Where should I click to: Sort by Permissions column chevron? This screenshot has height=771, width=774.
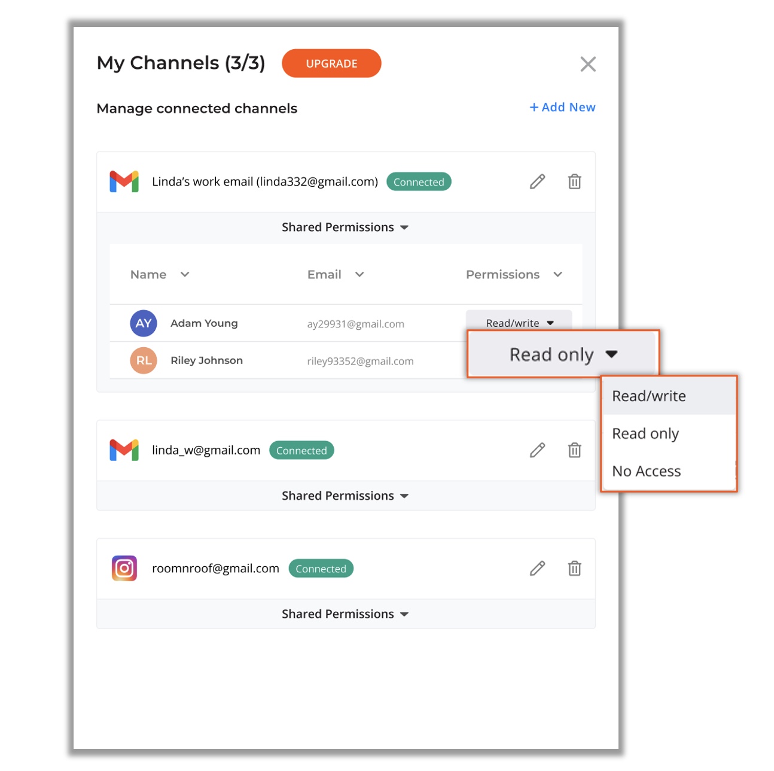point(558,274)
